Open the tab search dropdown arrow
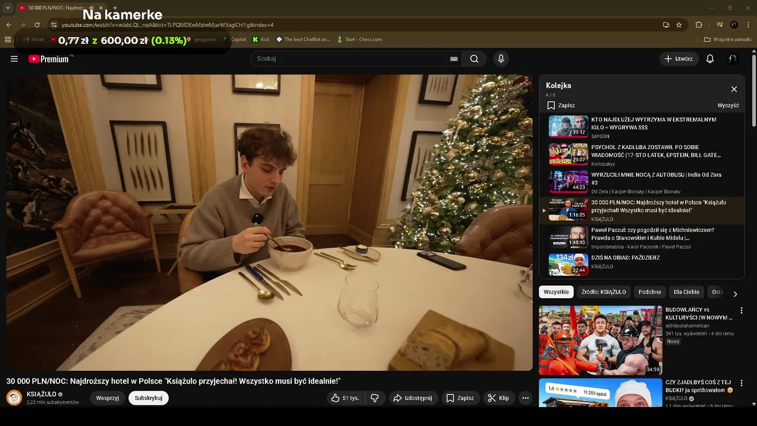The width and height of the screenshot is (757, 426). (x=8, y=8)
